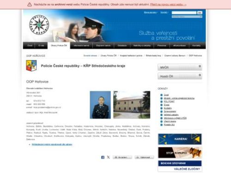The image size is (231, 173).
Task: Open the Veřejné zakázky link in Odkazy
Action: click(171, 115)
